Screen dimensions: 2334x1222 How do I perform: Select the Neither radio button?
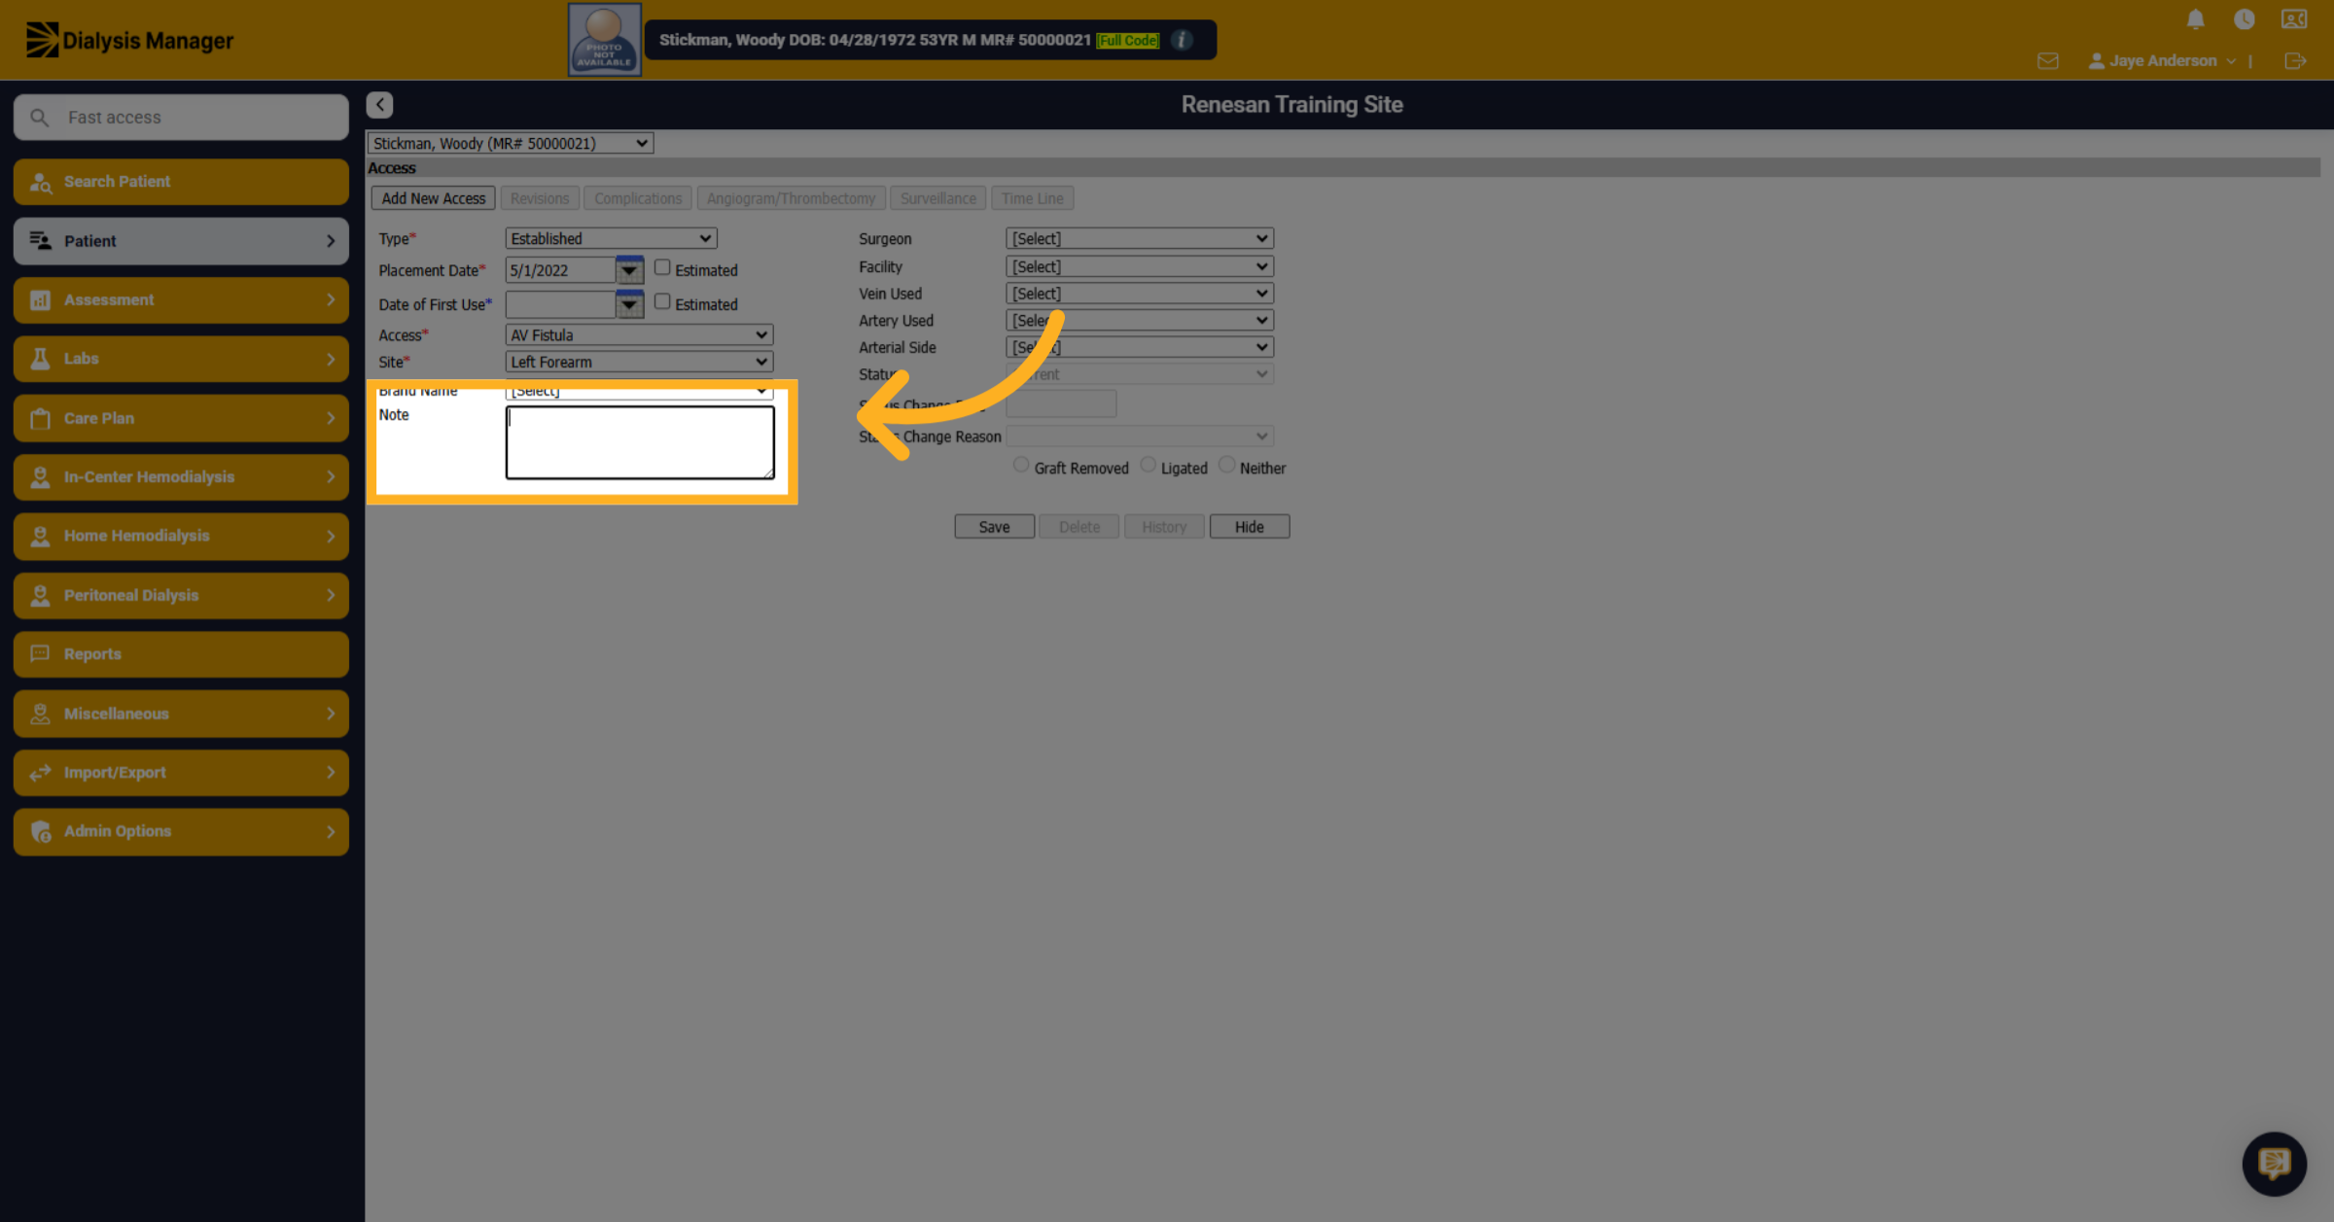click(x=1226, y=465)
